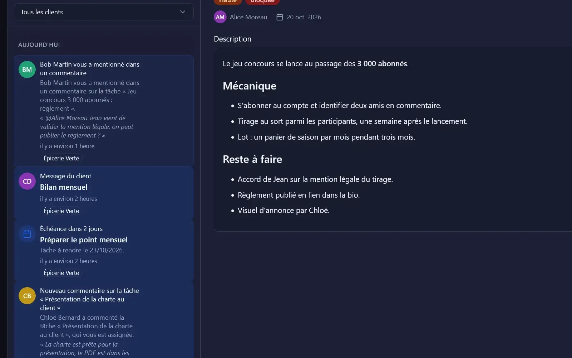Click Épicerie Verte tag under Bilan mensuel
The image size is (572, 358).
[x=61, y=211]
